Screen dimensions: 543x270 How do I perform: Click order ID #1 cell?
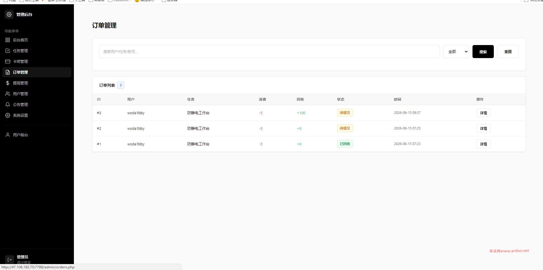(x=99, y=144)
